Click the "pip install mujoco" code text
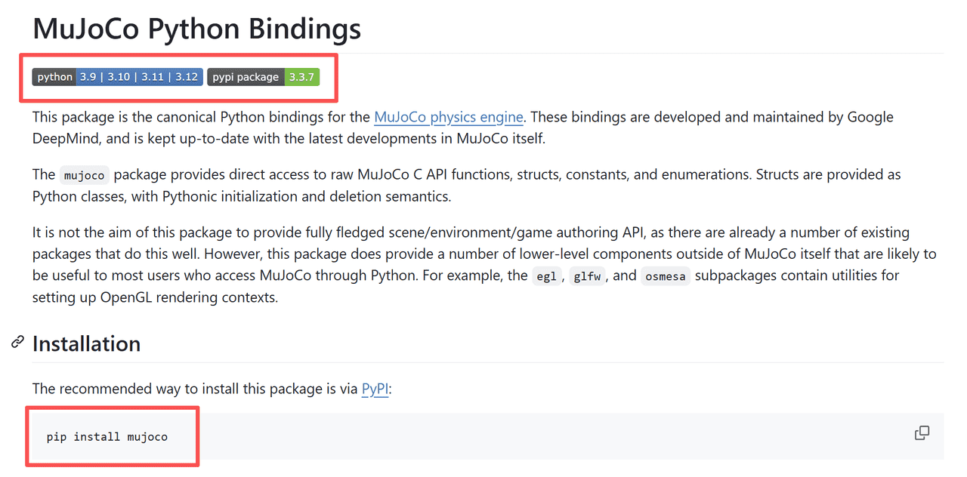967x477 pixels. (x=107, y=437)
